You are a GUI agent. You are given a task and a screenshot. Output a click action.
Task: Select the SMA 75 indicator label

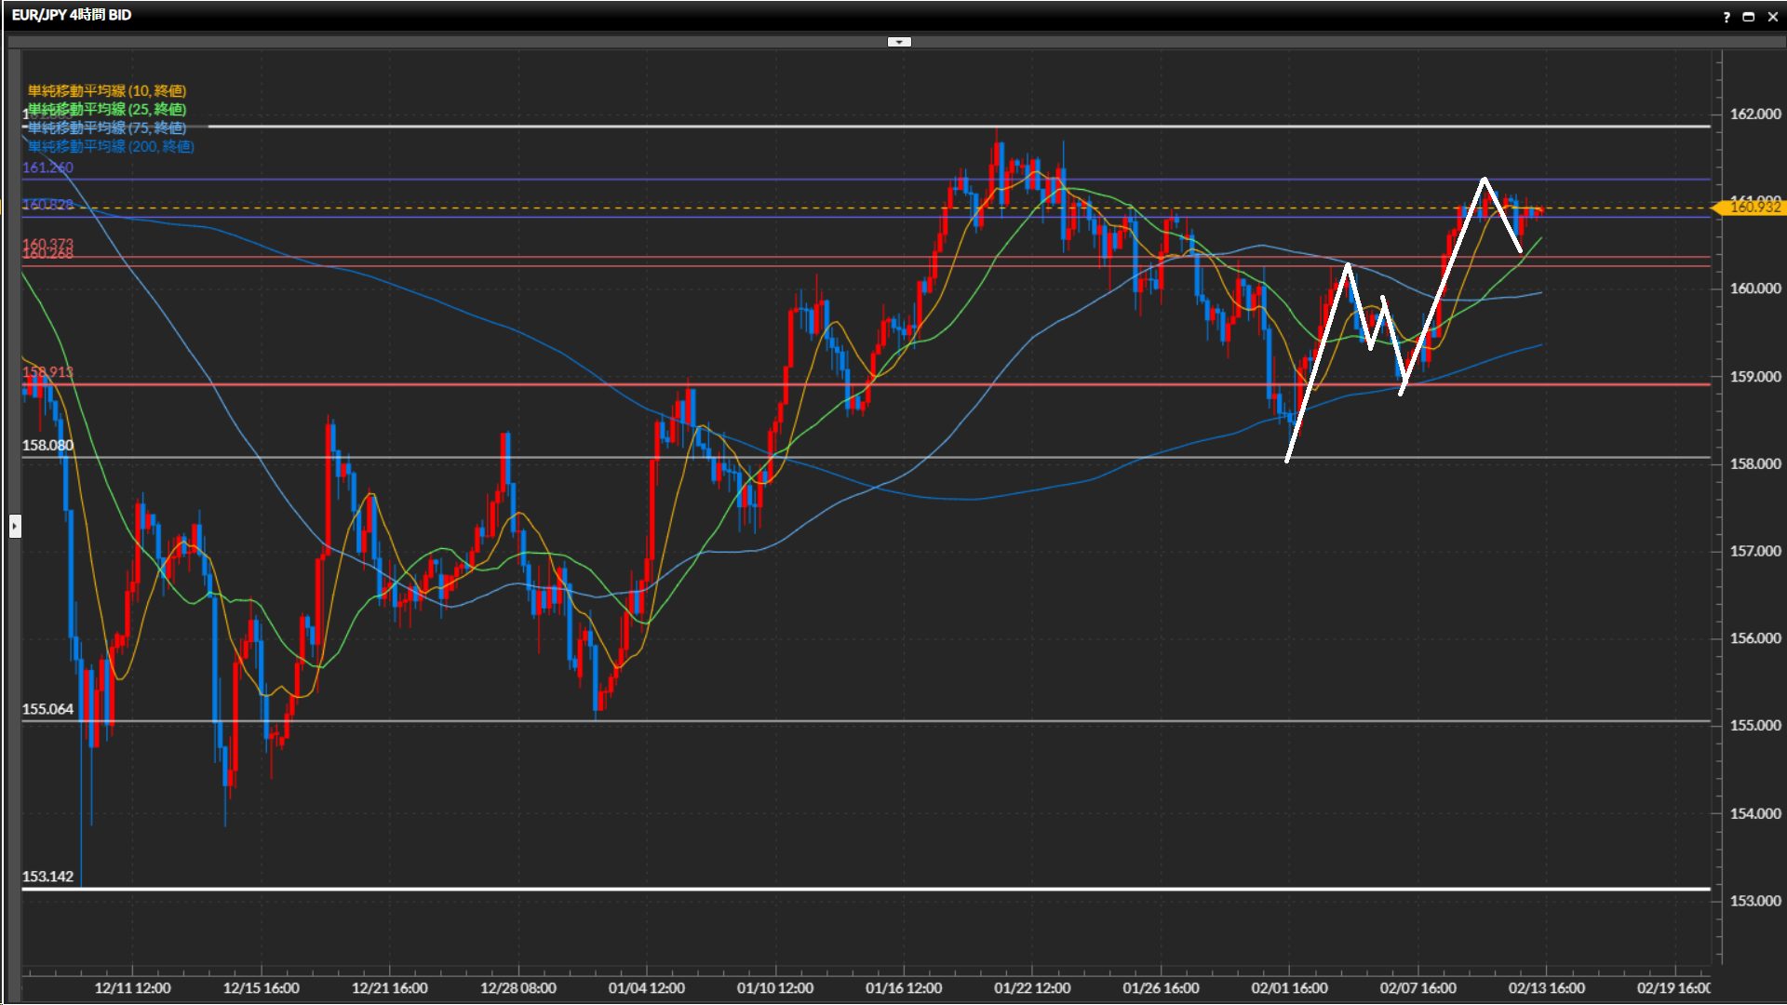(107, 127)
